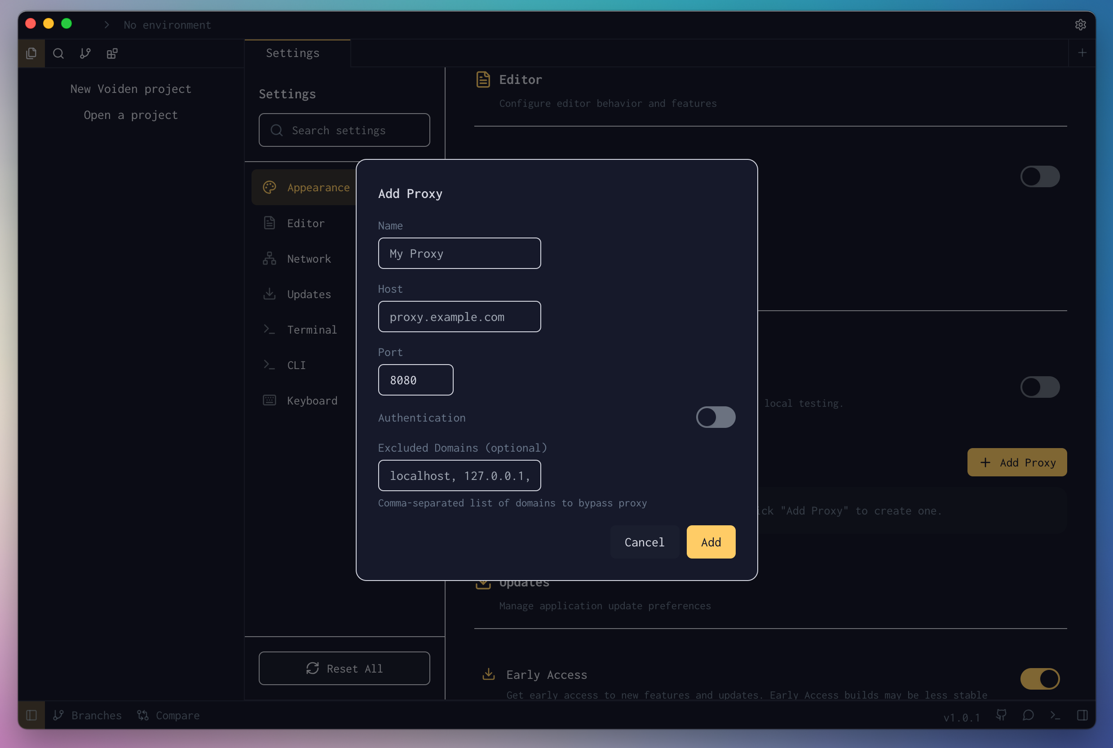Click the Host input field
The height and width of the screenshot is (748, 1113).
click(459, 317)
